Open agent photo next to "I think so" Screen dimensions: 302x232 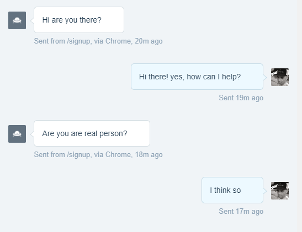(280, 191)
